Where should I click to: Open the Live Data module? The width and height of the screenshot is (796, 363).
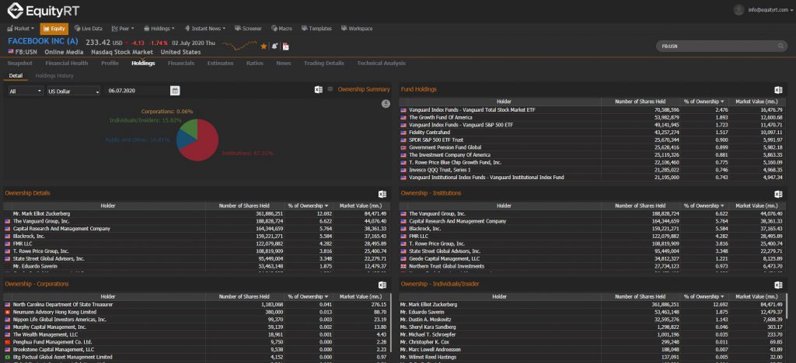pyautogui.click(x=89, y=29)
